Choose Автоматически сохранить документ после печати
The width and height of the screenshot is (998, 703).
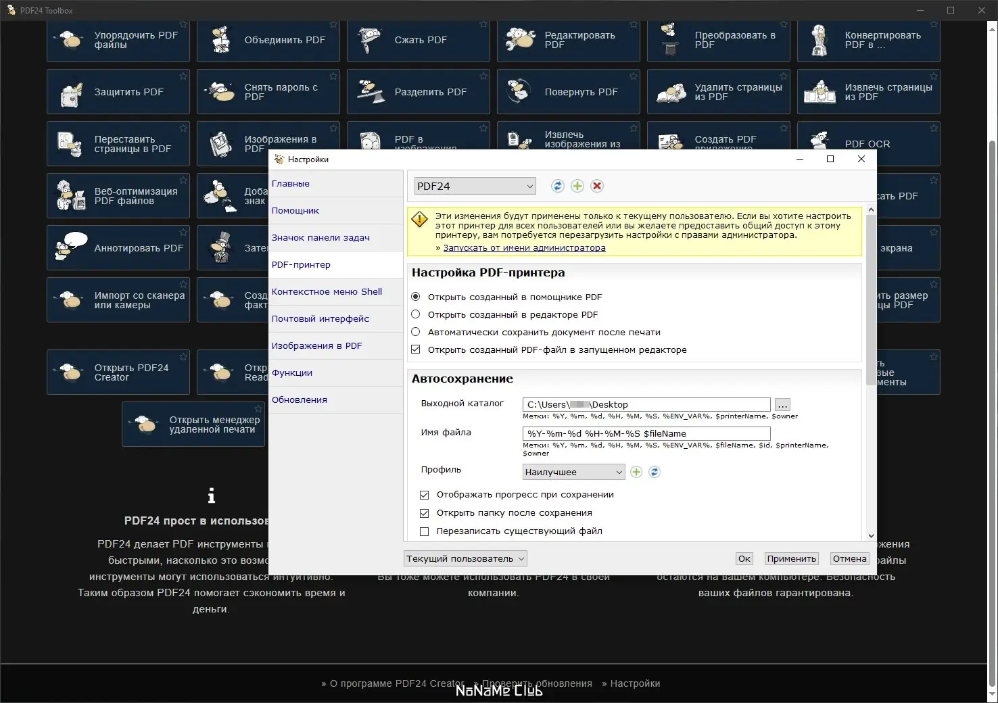click(x=416, y=332)
